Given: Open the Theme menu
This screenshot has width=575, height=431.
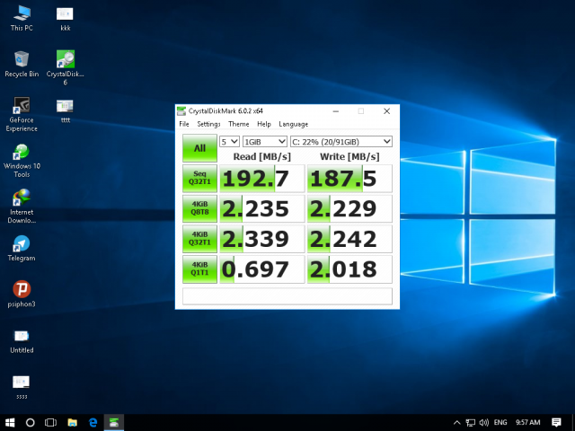Looking at the screenshot, I should point(238,124).
